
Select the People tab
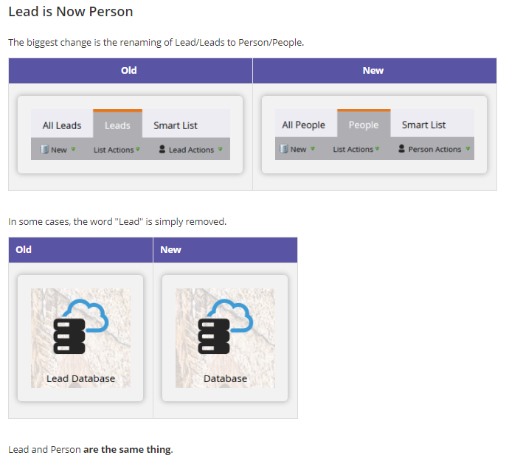pyautogui.click(x=363, y=125)
